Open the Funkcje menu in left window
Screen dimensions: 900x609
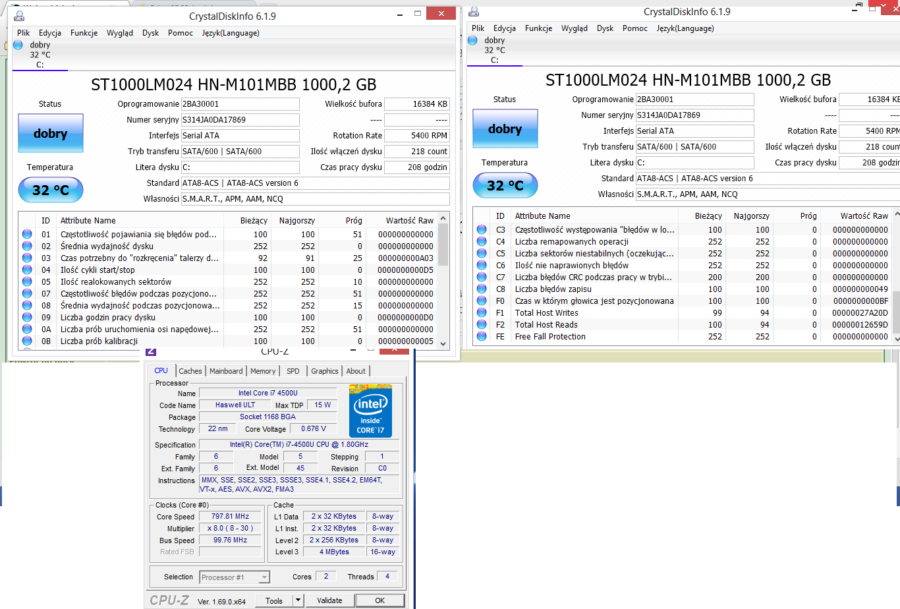pyautogui.click(x=84, y=33)
